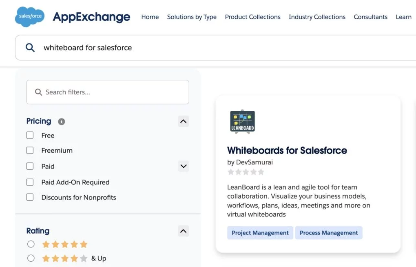Click the Pricing info icon
Screen dimensions: 416x267
(62, 122)
